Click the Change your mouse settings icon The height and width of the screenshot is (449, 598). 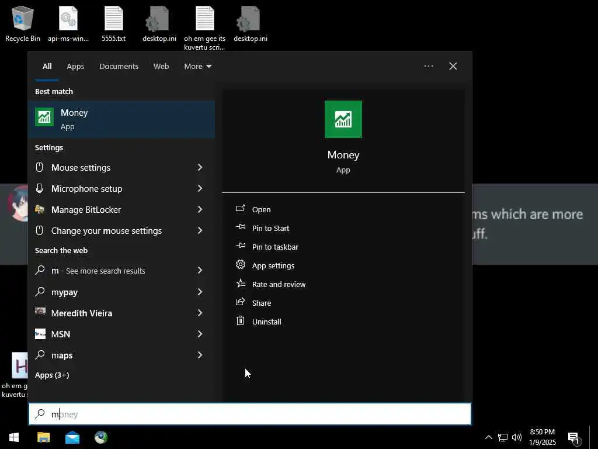(x=39, y=230)
